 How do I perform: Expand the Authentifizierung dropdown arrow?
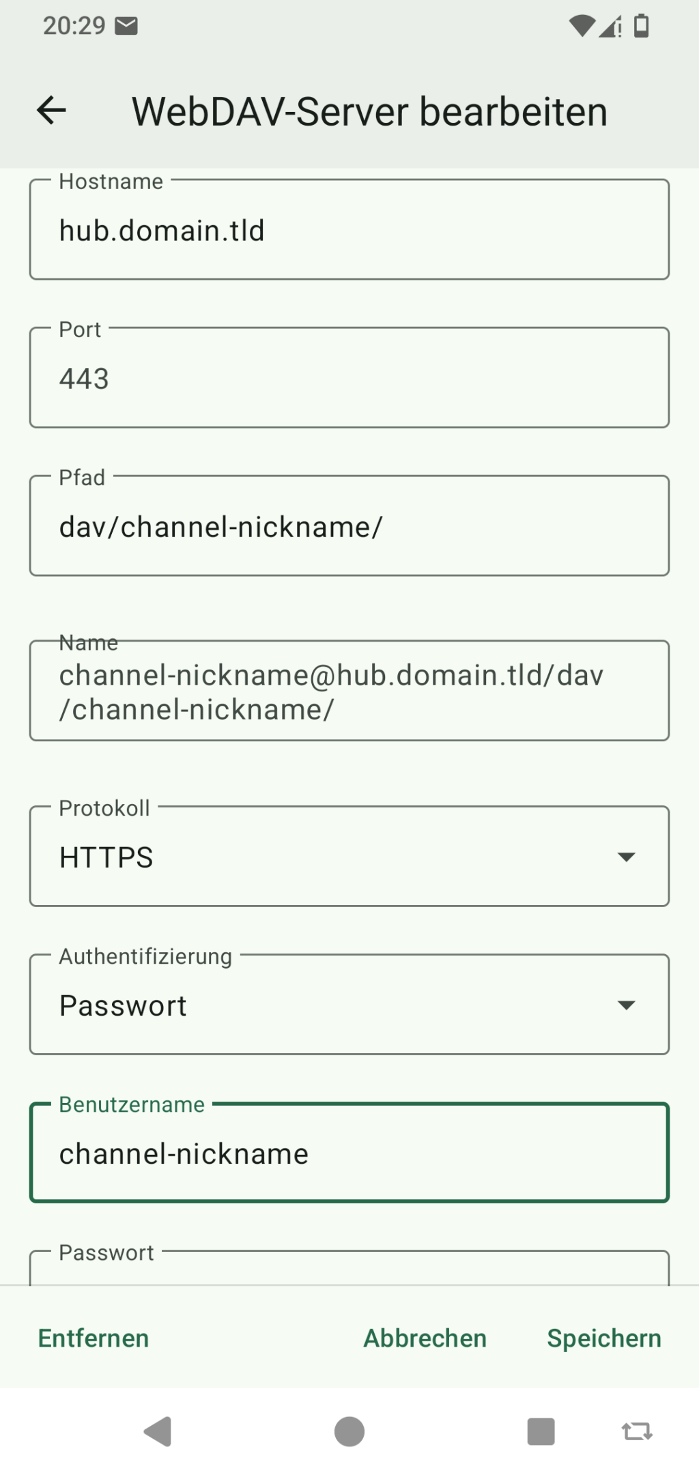click(x=626, y=1005)
